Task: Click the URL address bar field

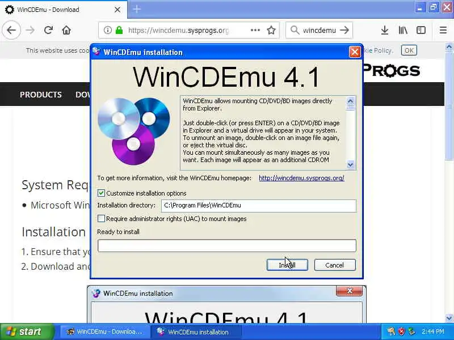Action: click(x=188, y=30)
